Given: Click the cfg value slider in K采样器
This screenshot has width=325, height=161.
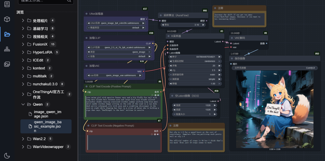Looking at the screenshot, I should (x=196, y=70).
